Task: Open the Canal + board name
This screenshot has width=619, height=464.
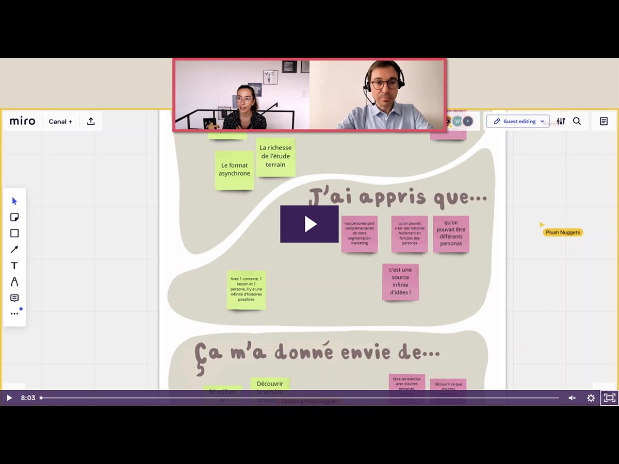Action: 60,122
